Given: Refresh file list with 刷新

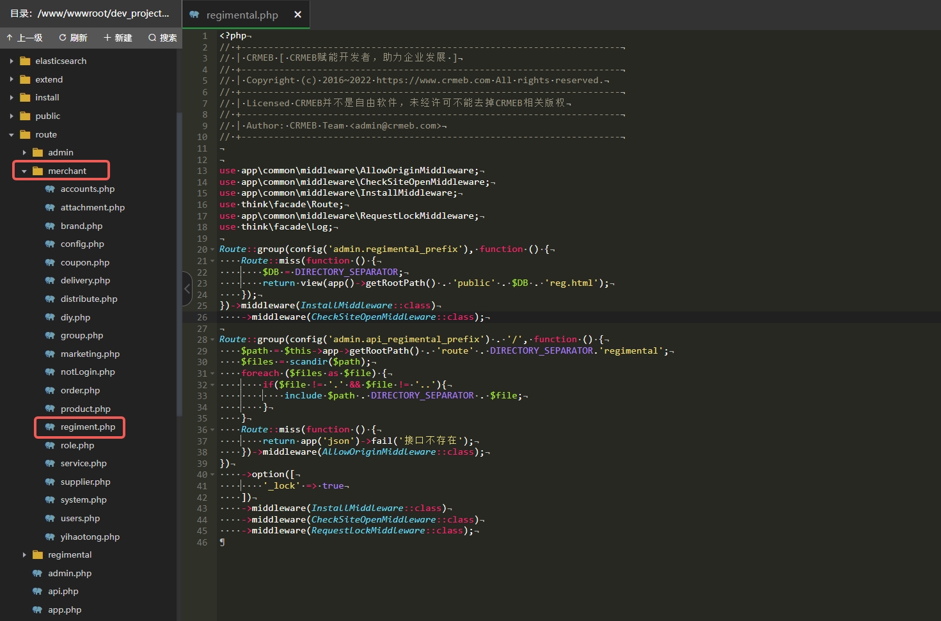Looking at the screenshot, I should pyautogui.click(x=73, y=38).
